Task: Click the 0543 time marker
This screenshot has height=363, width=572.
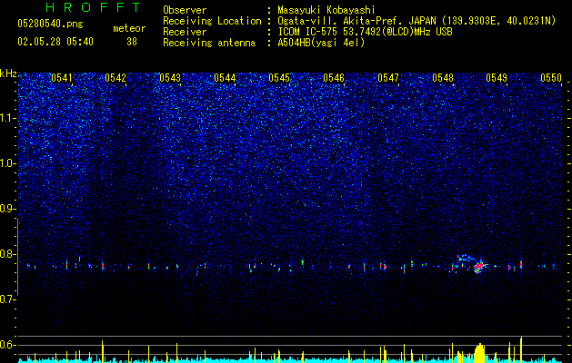Action: 170,78
